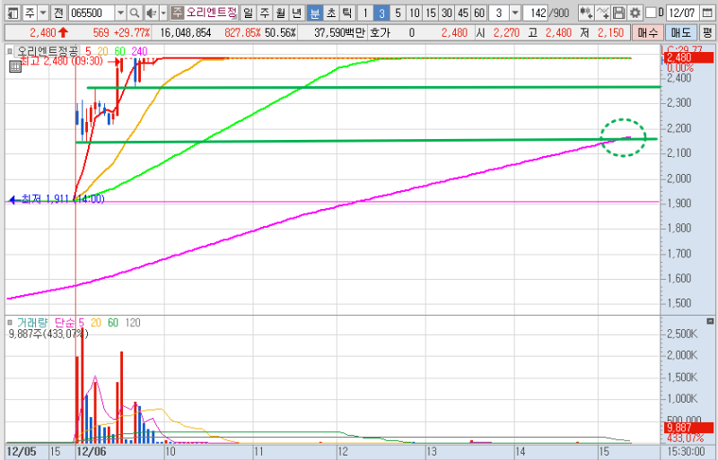Click the 오리엔트정공 chart legend label
This screenshot has width=718, height=460.
[x=48, y=51]
